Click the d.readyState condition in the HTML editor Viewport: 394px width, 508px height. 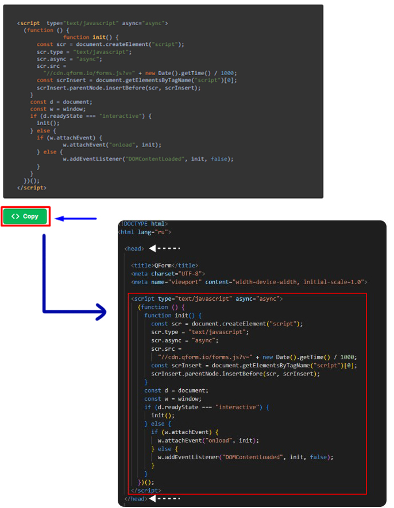(207, 407)
